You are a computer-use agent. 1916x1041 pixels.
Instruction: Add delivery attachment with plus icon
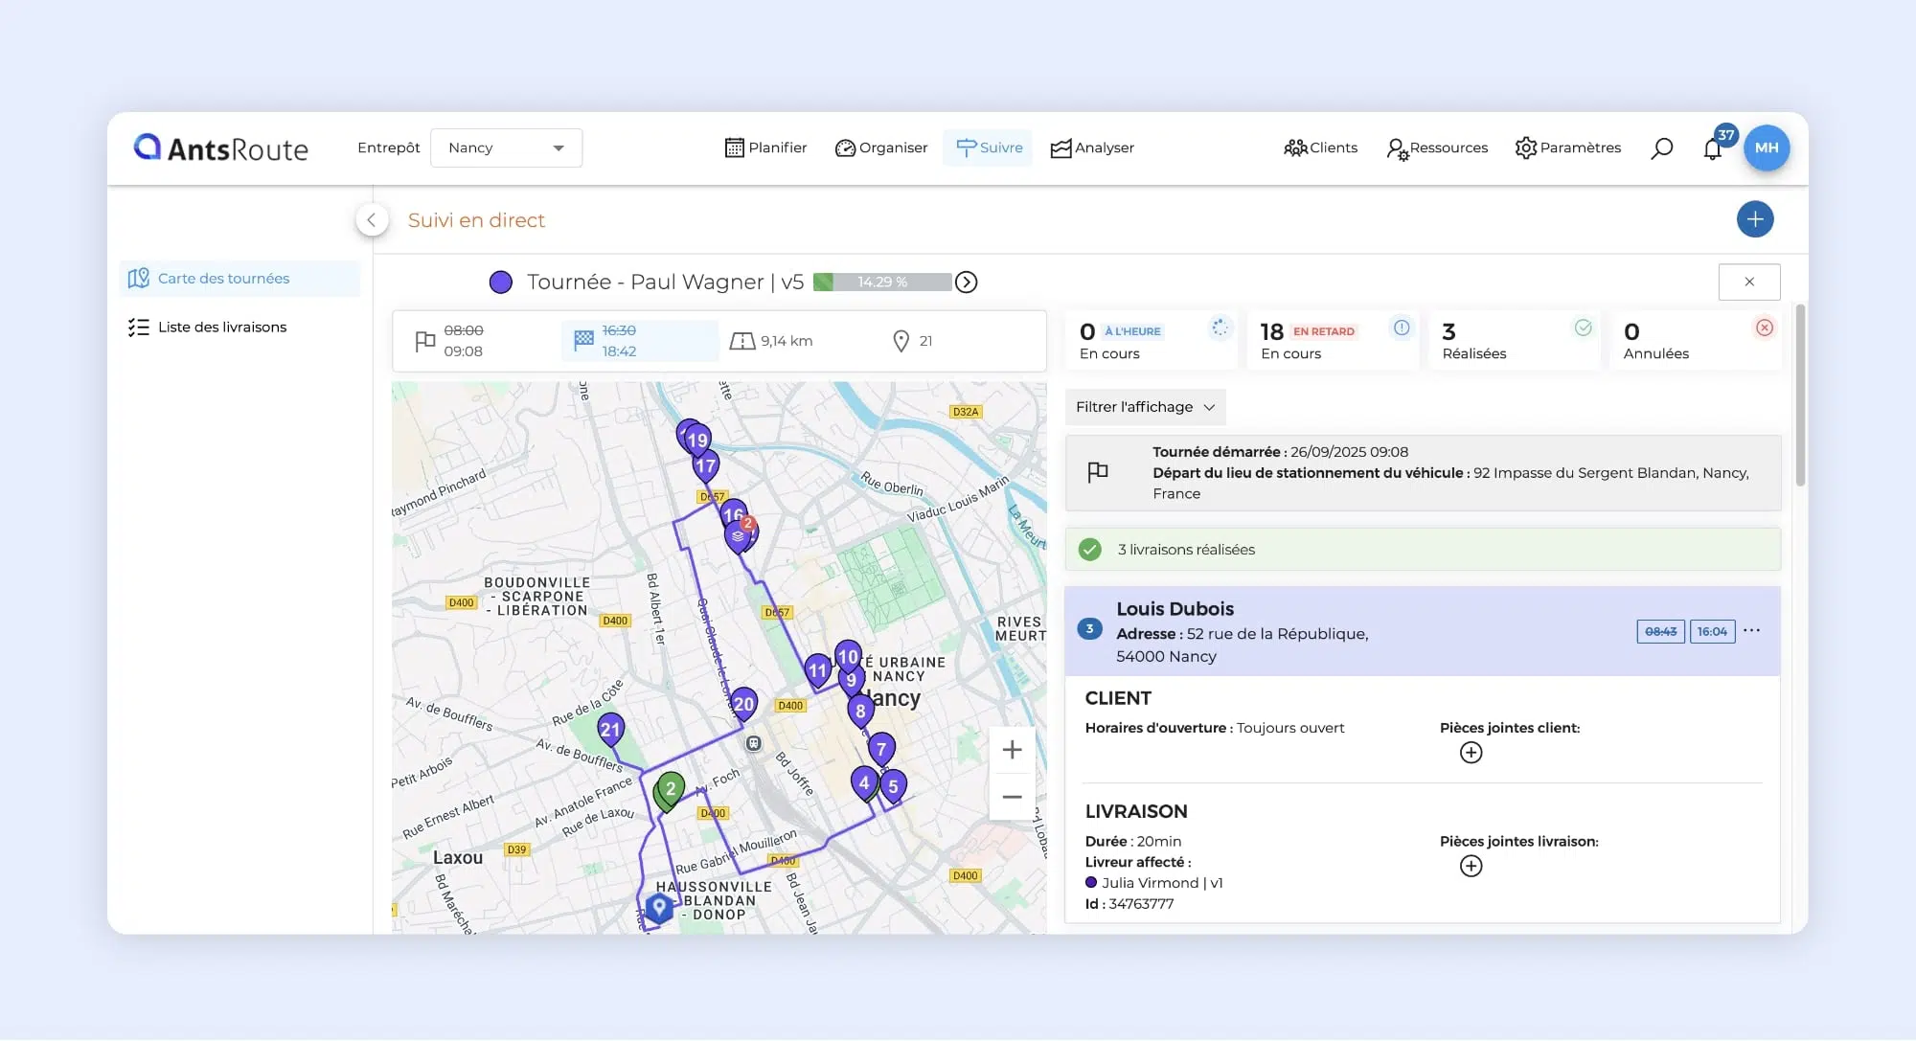pos(1471,867)
